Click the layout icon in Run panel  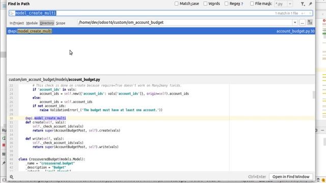4,154
